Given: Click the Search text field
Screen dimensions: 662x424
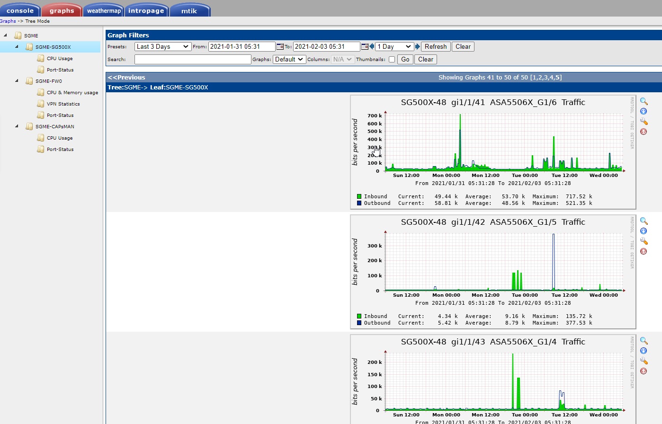Looking at the screenshot, I should point(193,59).
